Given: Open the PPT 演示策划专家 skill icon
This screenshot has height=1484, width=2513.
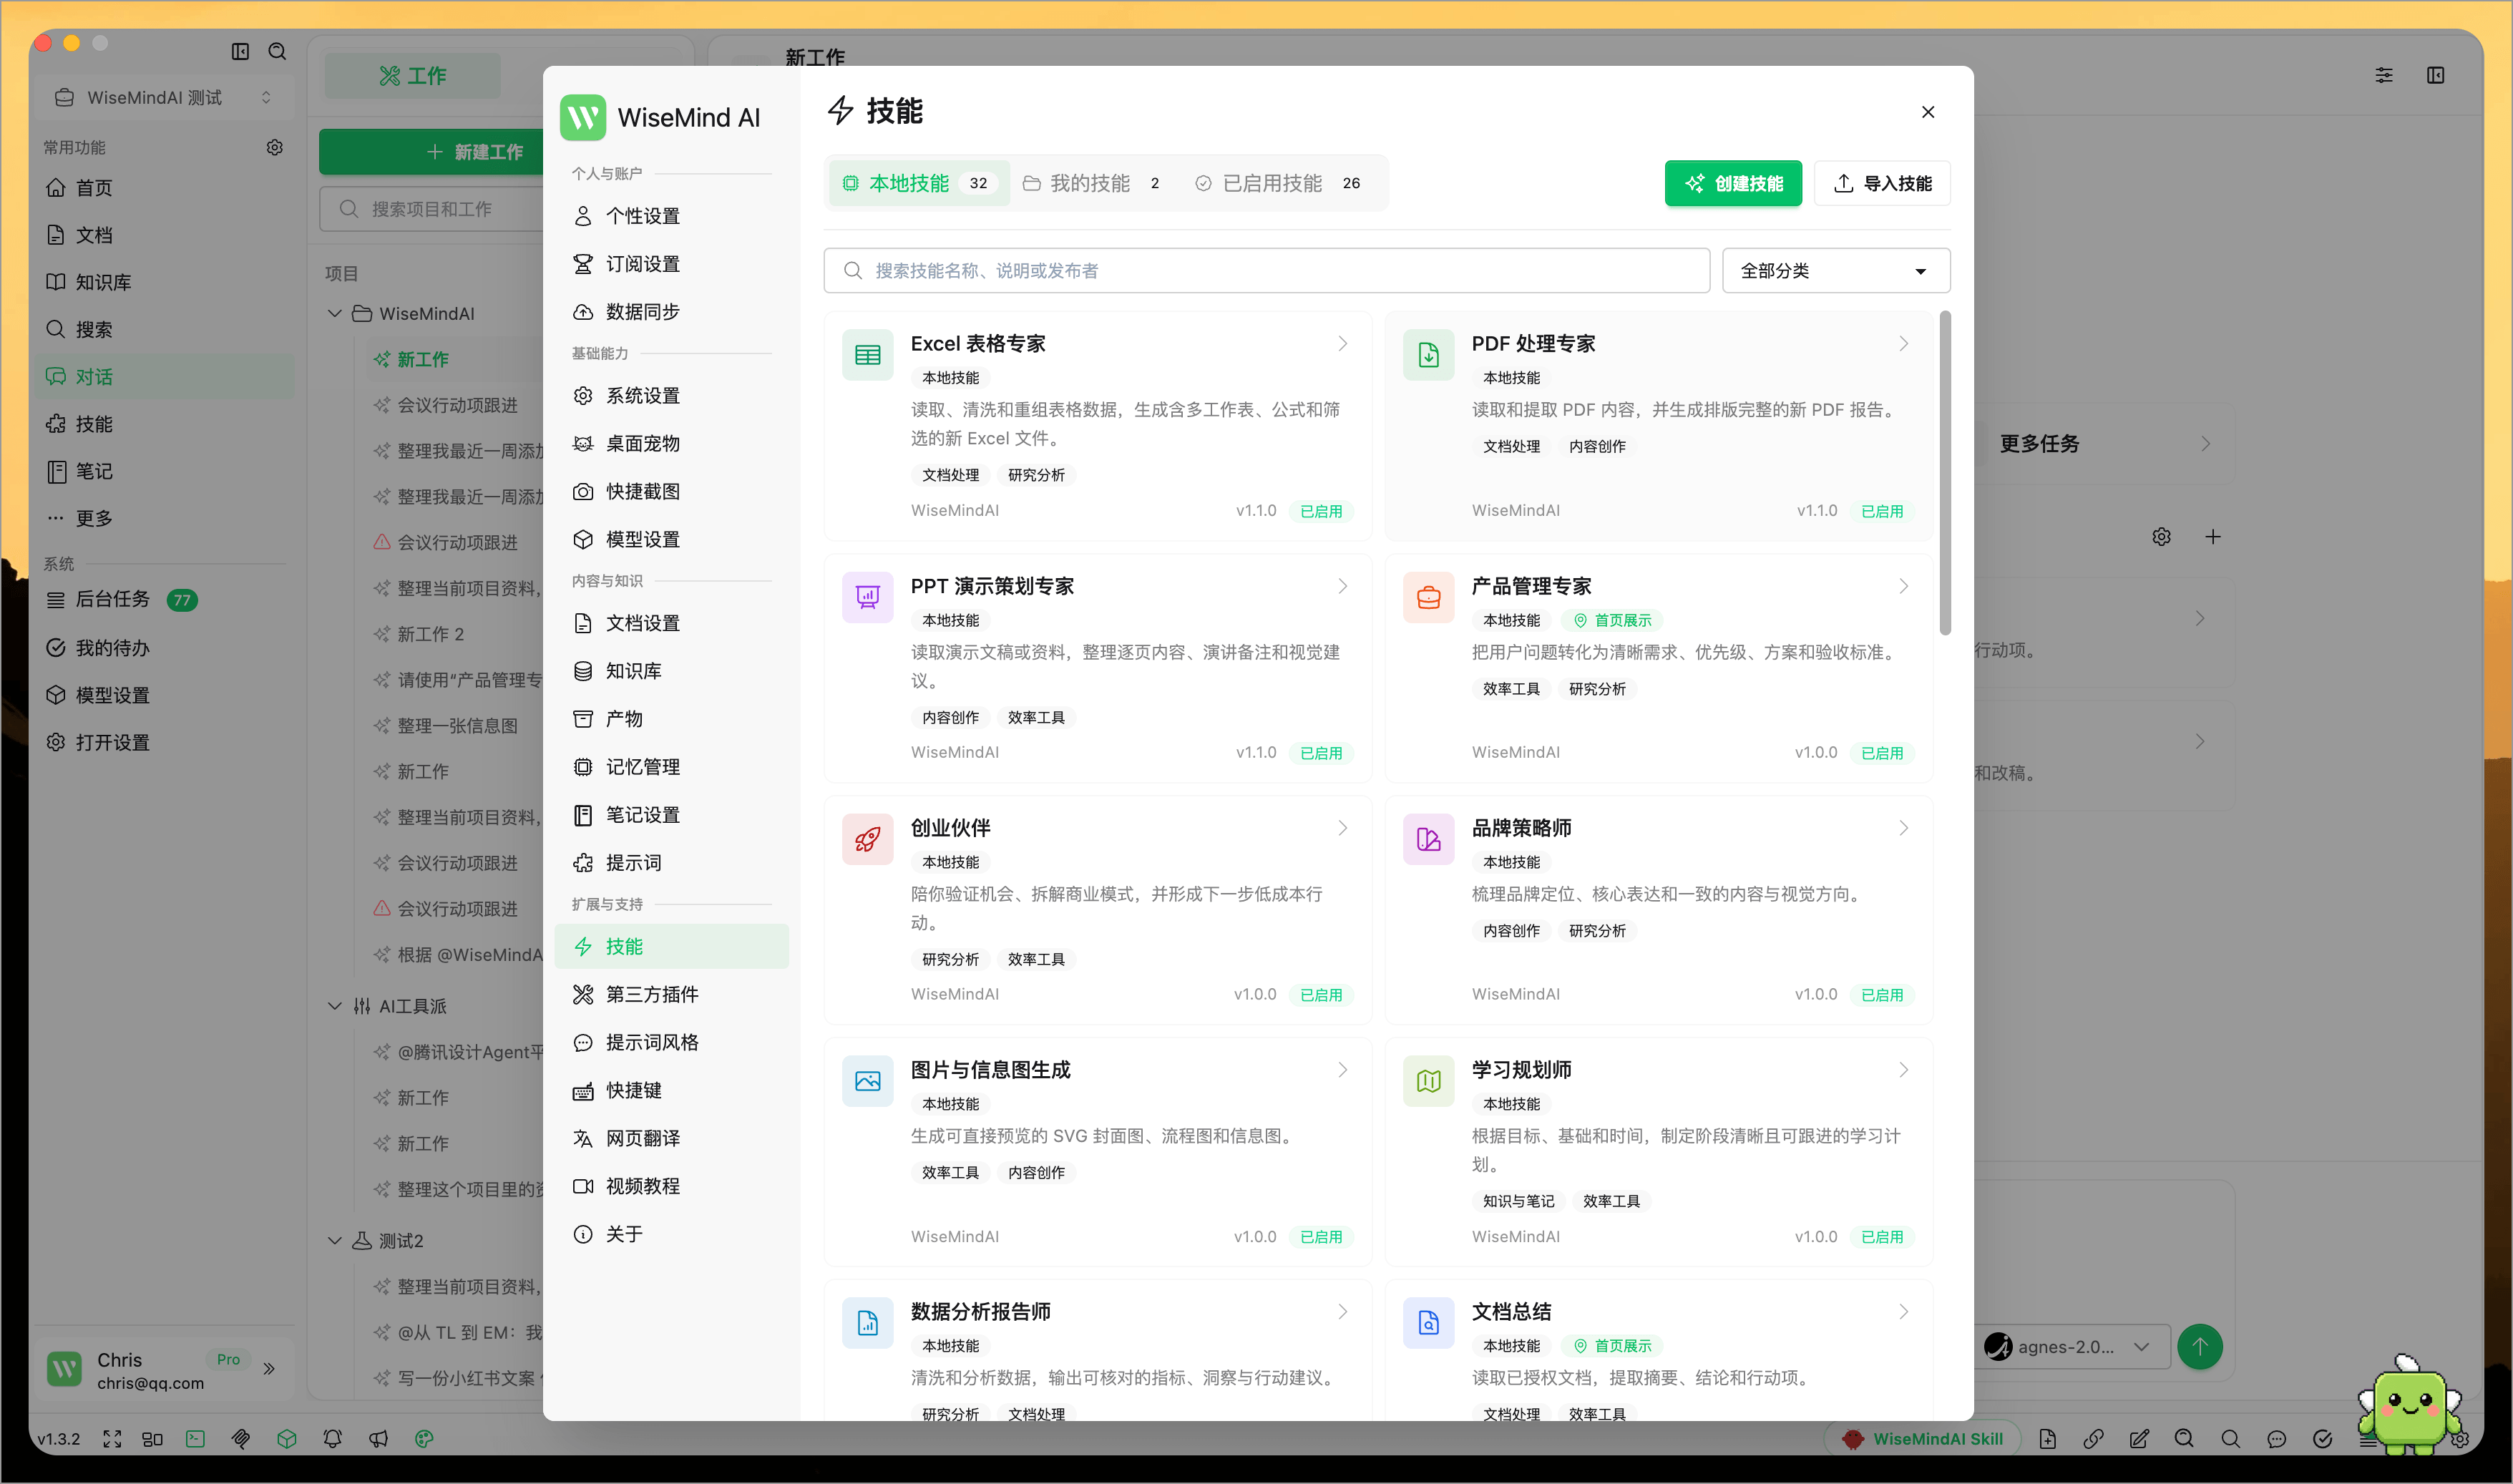Looking at the screenshot, I should pyautogui.click(x=867, y=597).
